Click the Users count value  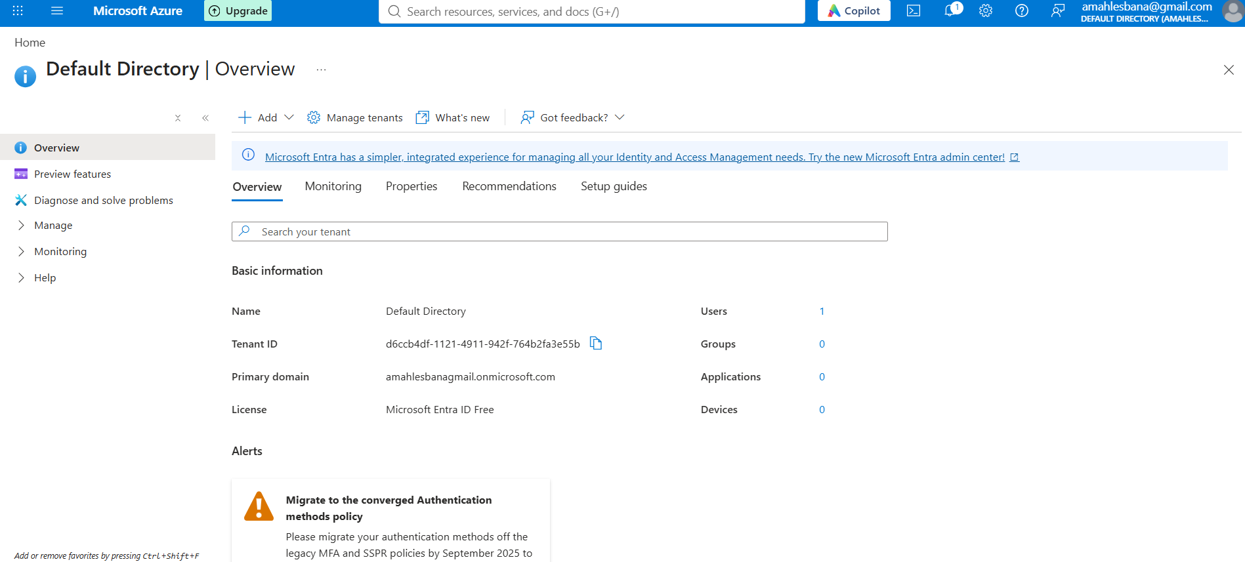tap(822, 311)
